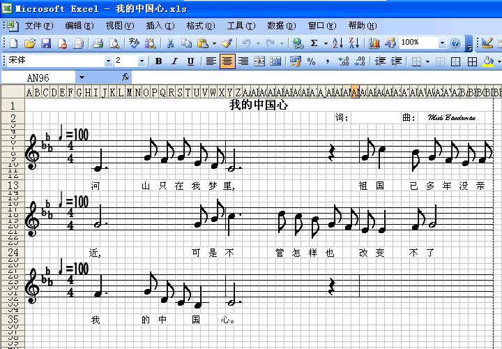Sort descending Z to A
This screenshot has width=502, height=349.
(x=354, y=43)
